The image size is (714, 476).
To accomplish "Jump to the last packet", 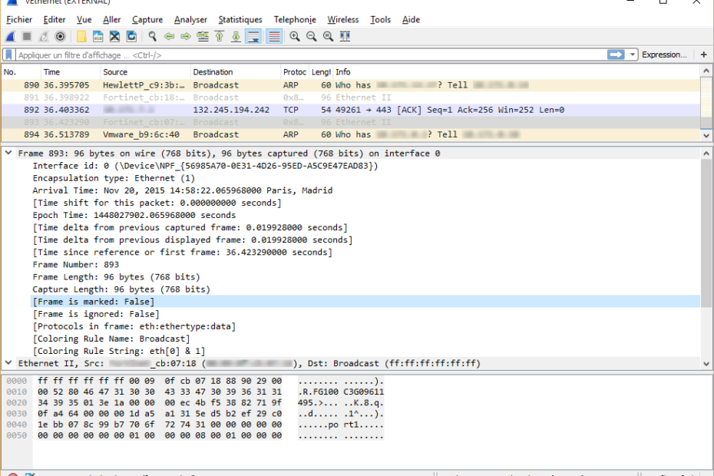I will (236, 36).
